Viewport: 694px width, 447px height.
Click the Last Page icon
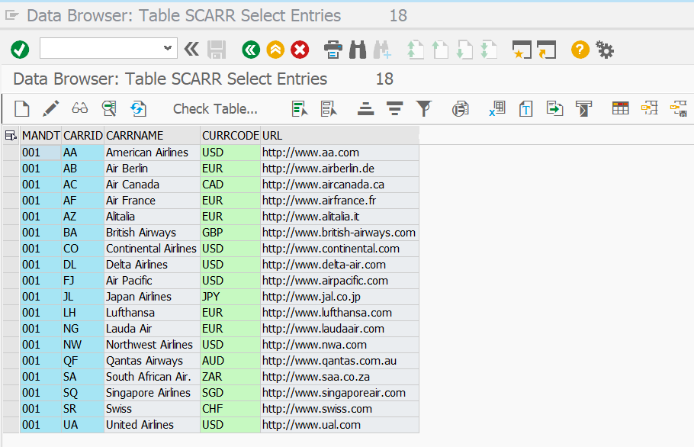pyautogui.click(x=489, y=50)
